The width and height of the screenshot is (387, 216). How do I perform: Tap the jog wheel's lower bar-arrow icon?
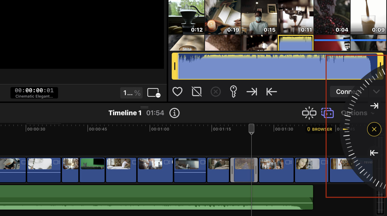374,153
